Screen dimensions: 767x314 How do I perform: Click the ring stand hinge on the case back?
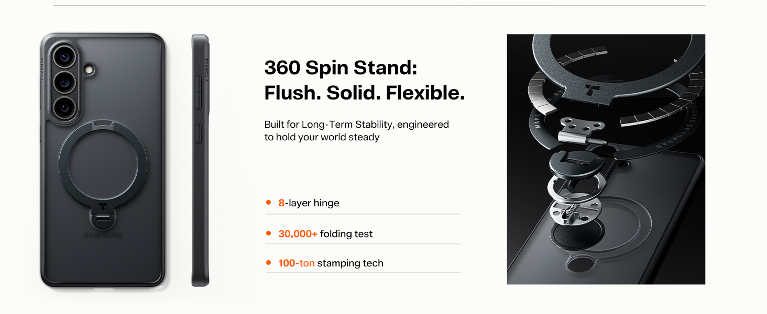pyautogui.click(x=103, y=218)
